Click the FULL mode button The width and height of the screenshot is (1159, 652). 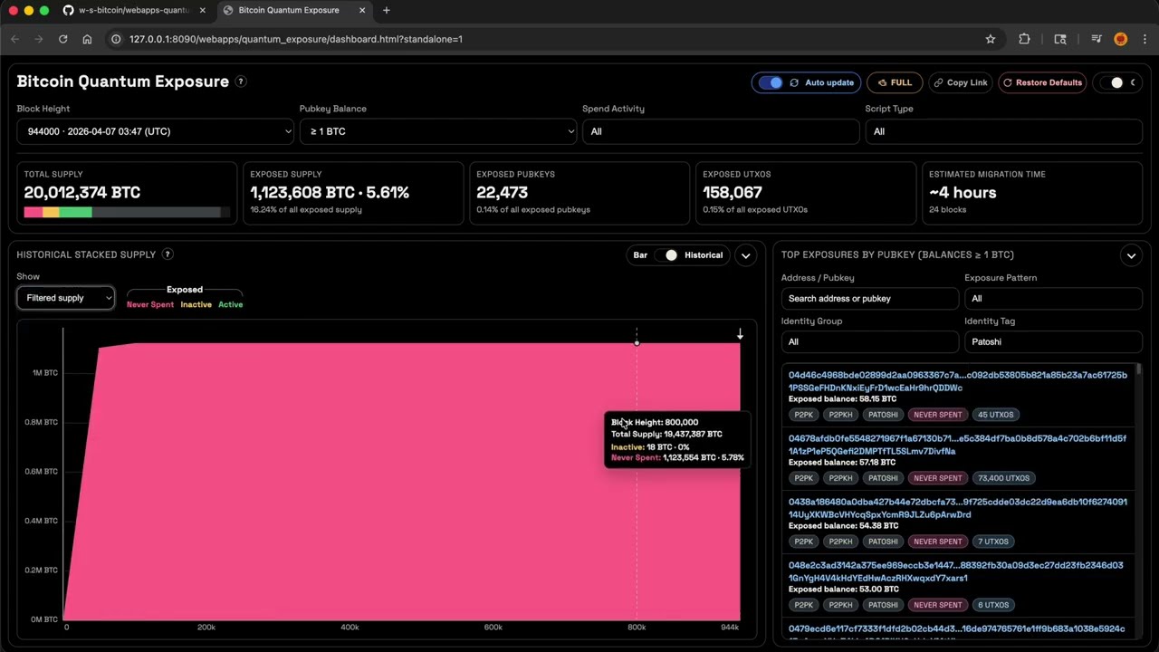pos(895,82)
